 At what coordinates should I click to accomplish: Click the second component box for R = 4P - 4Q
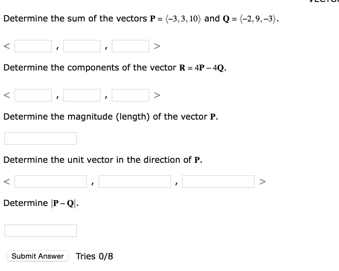coord(81,95)
